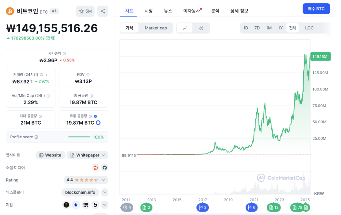Show info icon for Profile score

point(36,137)
